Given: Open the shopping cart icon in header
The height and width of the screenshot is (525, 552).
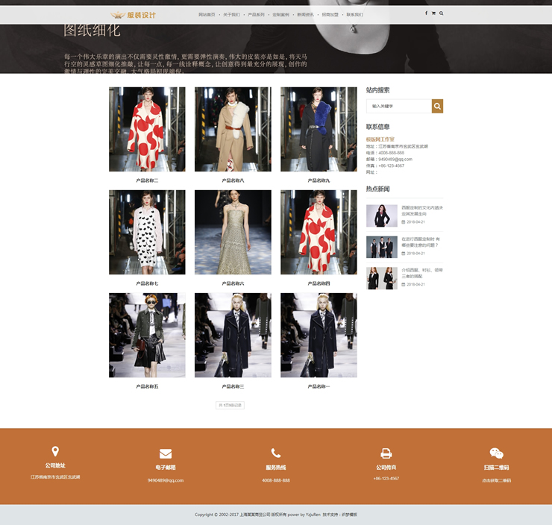Looking at the screenshot, I should (x=433, y=13).
